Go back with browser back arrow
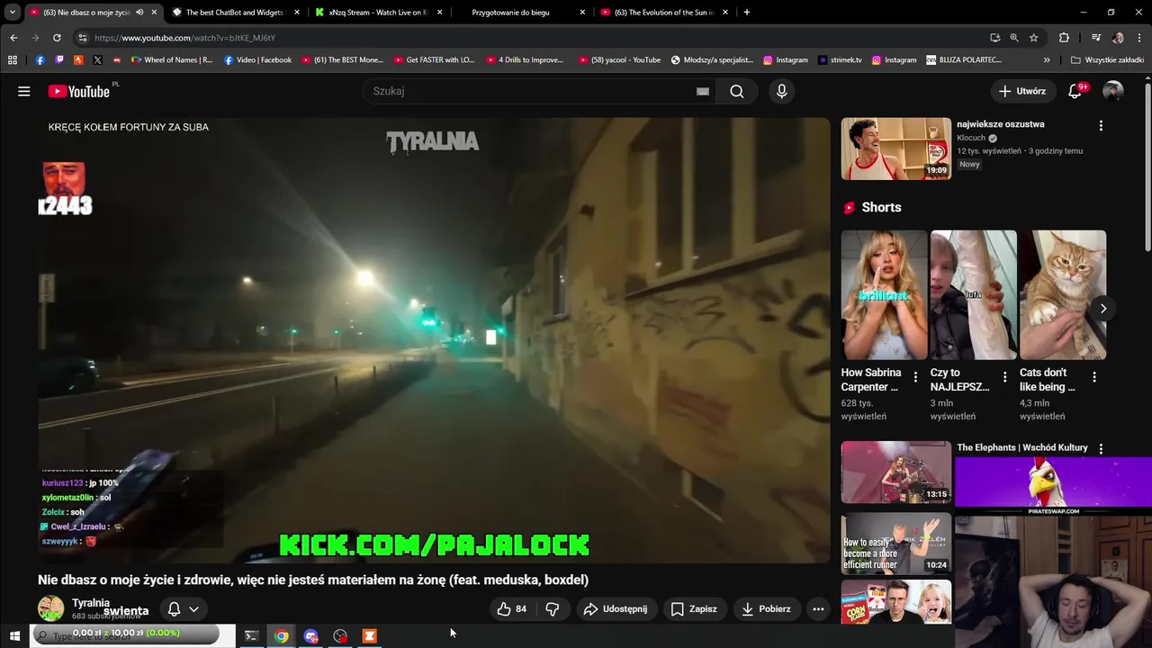Image resolution: width=1152 pixels, height=648 pixels. tap(13, 38)
